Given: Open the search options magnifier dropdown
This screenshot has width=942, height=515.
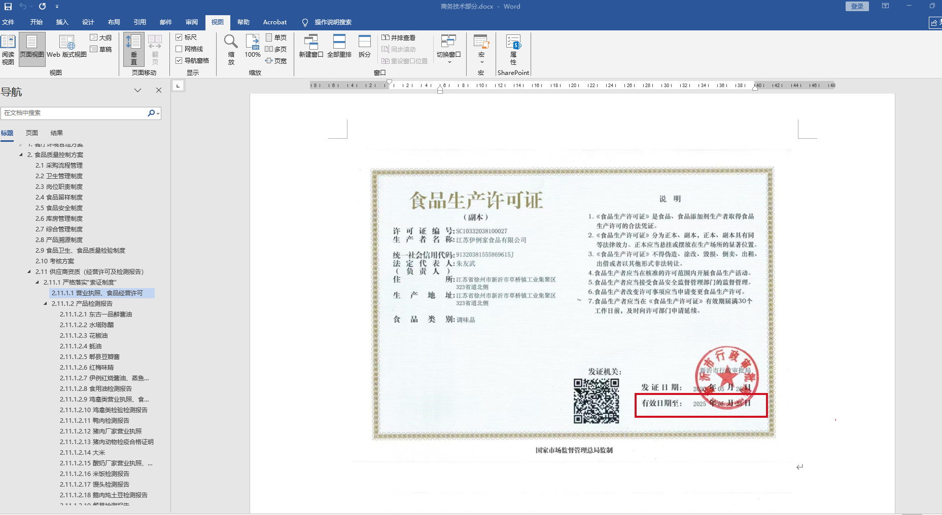Looking at the screenshot, I should (x=154, y=113).
